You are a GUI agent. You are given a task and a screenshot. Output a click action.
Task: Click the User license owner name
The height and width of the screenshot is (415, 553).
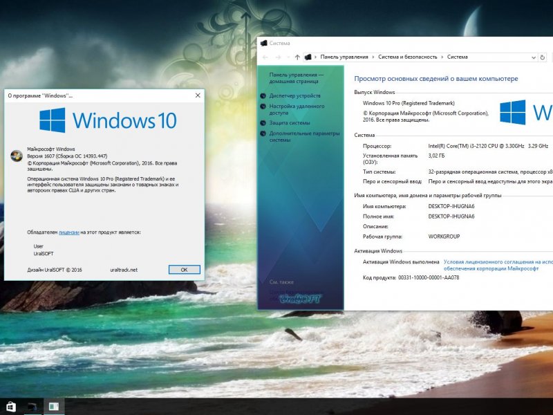(39, 246)
